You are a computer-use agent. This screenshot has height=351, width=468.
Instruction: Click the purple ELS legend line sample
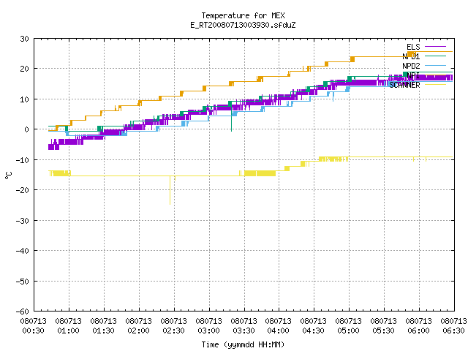coord(435,47)
